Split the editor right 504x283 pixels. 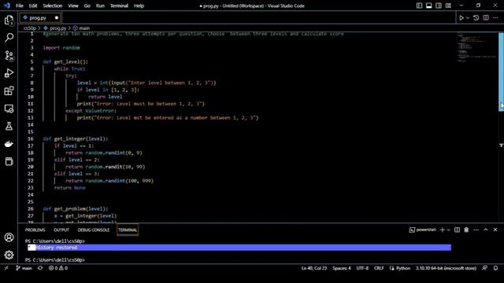coord(486,18)
